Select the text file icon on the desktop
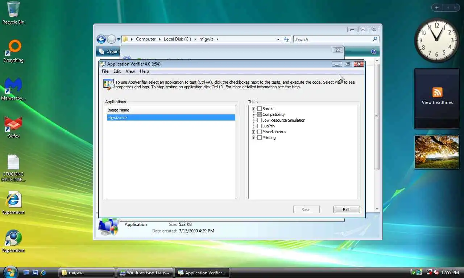Screen dimensions: 464x278 pos(13,168)
